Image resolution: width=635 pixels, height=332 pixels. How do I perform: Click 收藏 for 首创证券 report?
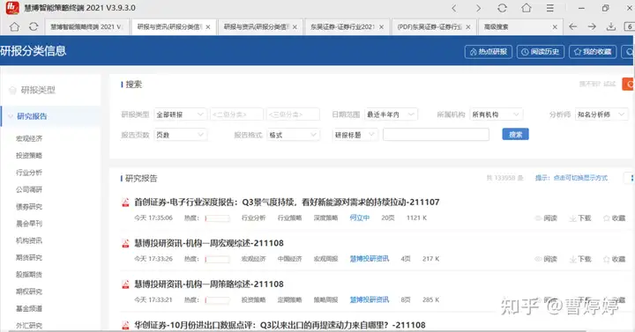click(x=615, y=218)
